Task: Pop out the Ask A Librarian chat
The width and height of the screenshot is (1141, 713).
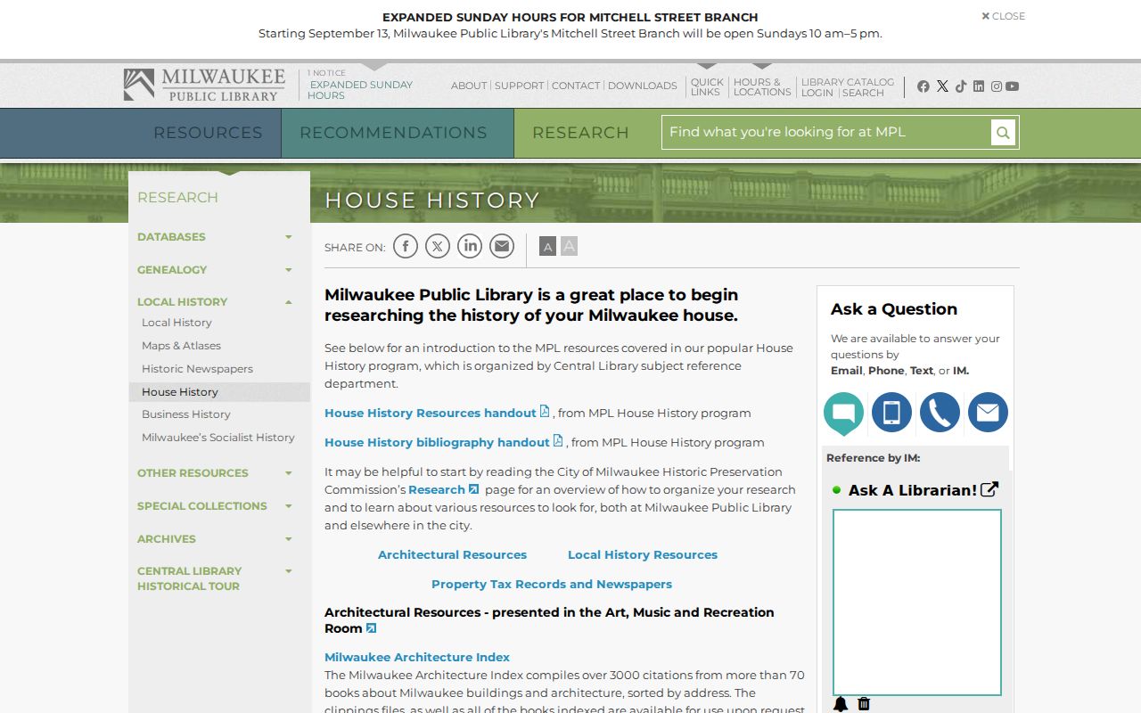Action: (989, 489)
